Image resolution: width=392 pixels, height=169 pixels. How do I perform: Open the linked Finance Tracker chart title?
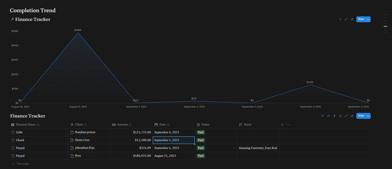[33, 19]
